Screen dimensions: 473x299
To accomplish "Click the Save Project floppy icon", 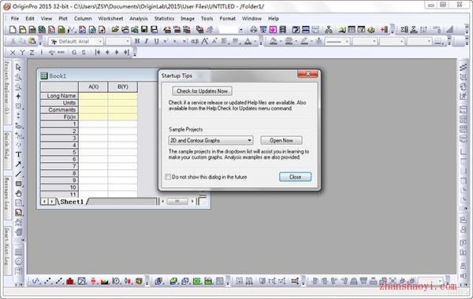I will [144, 30].
